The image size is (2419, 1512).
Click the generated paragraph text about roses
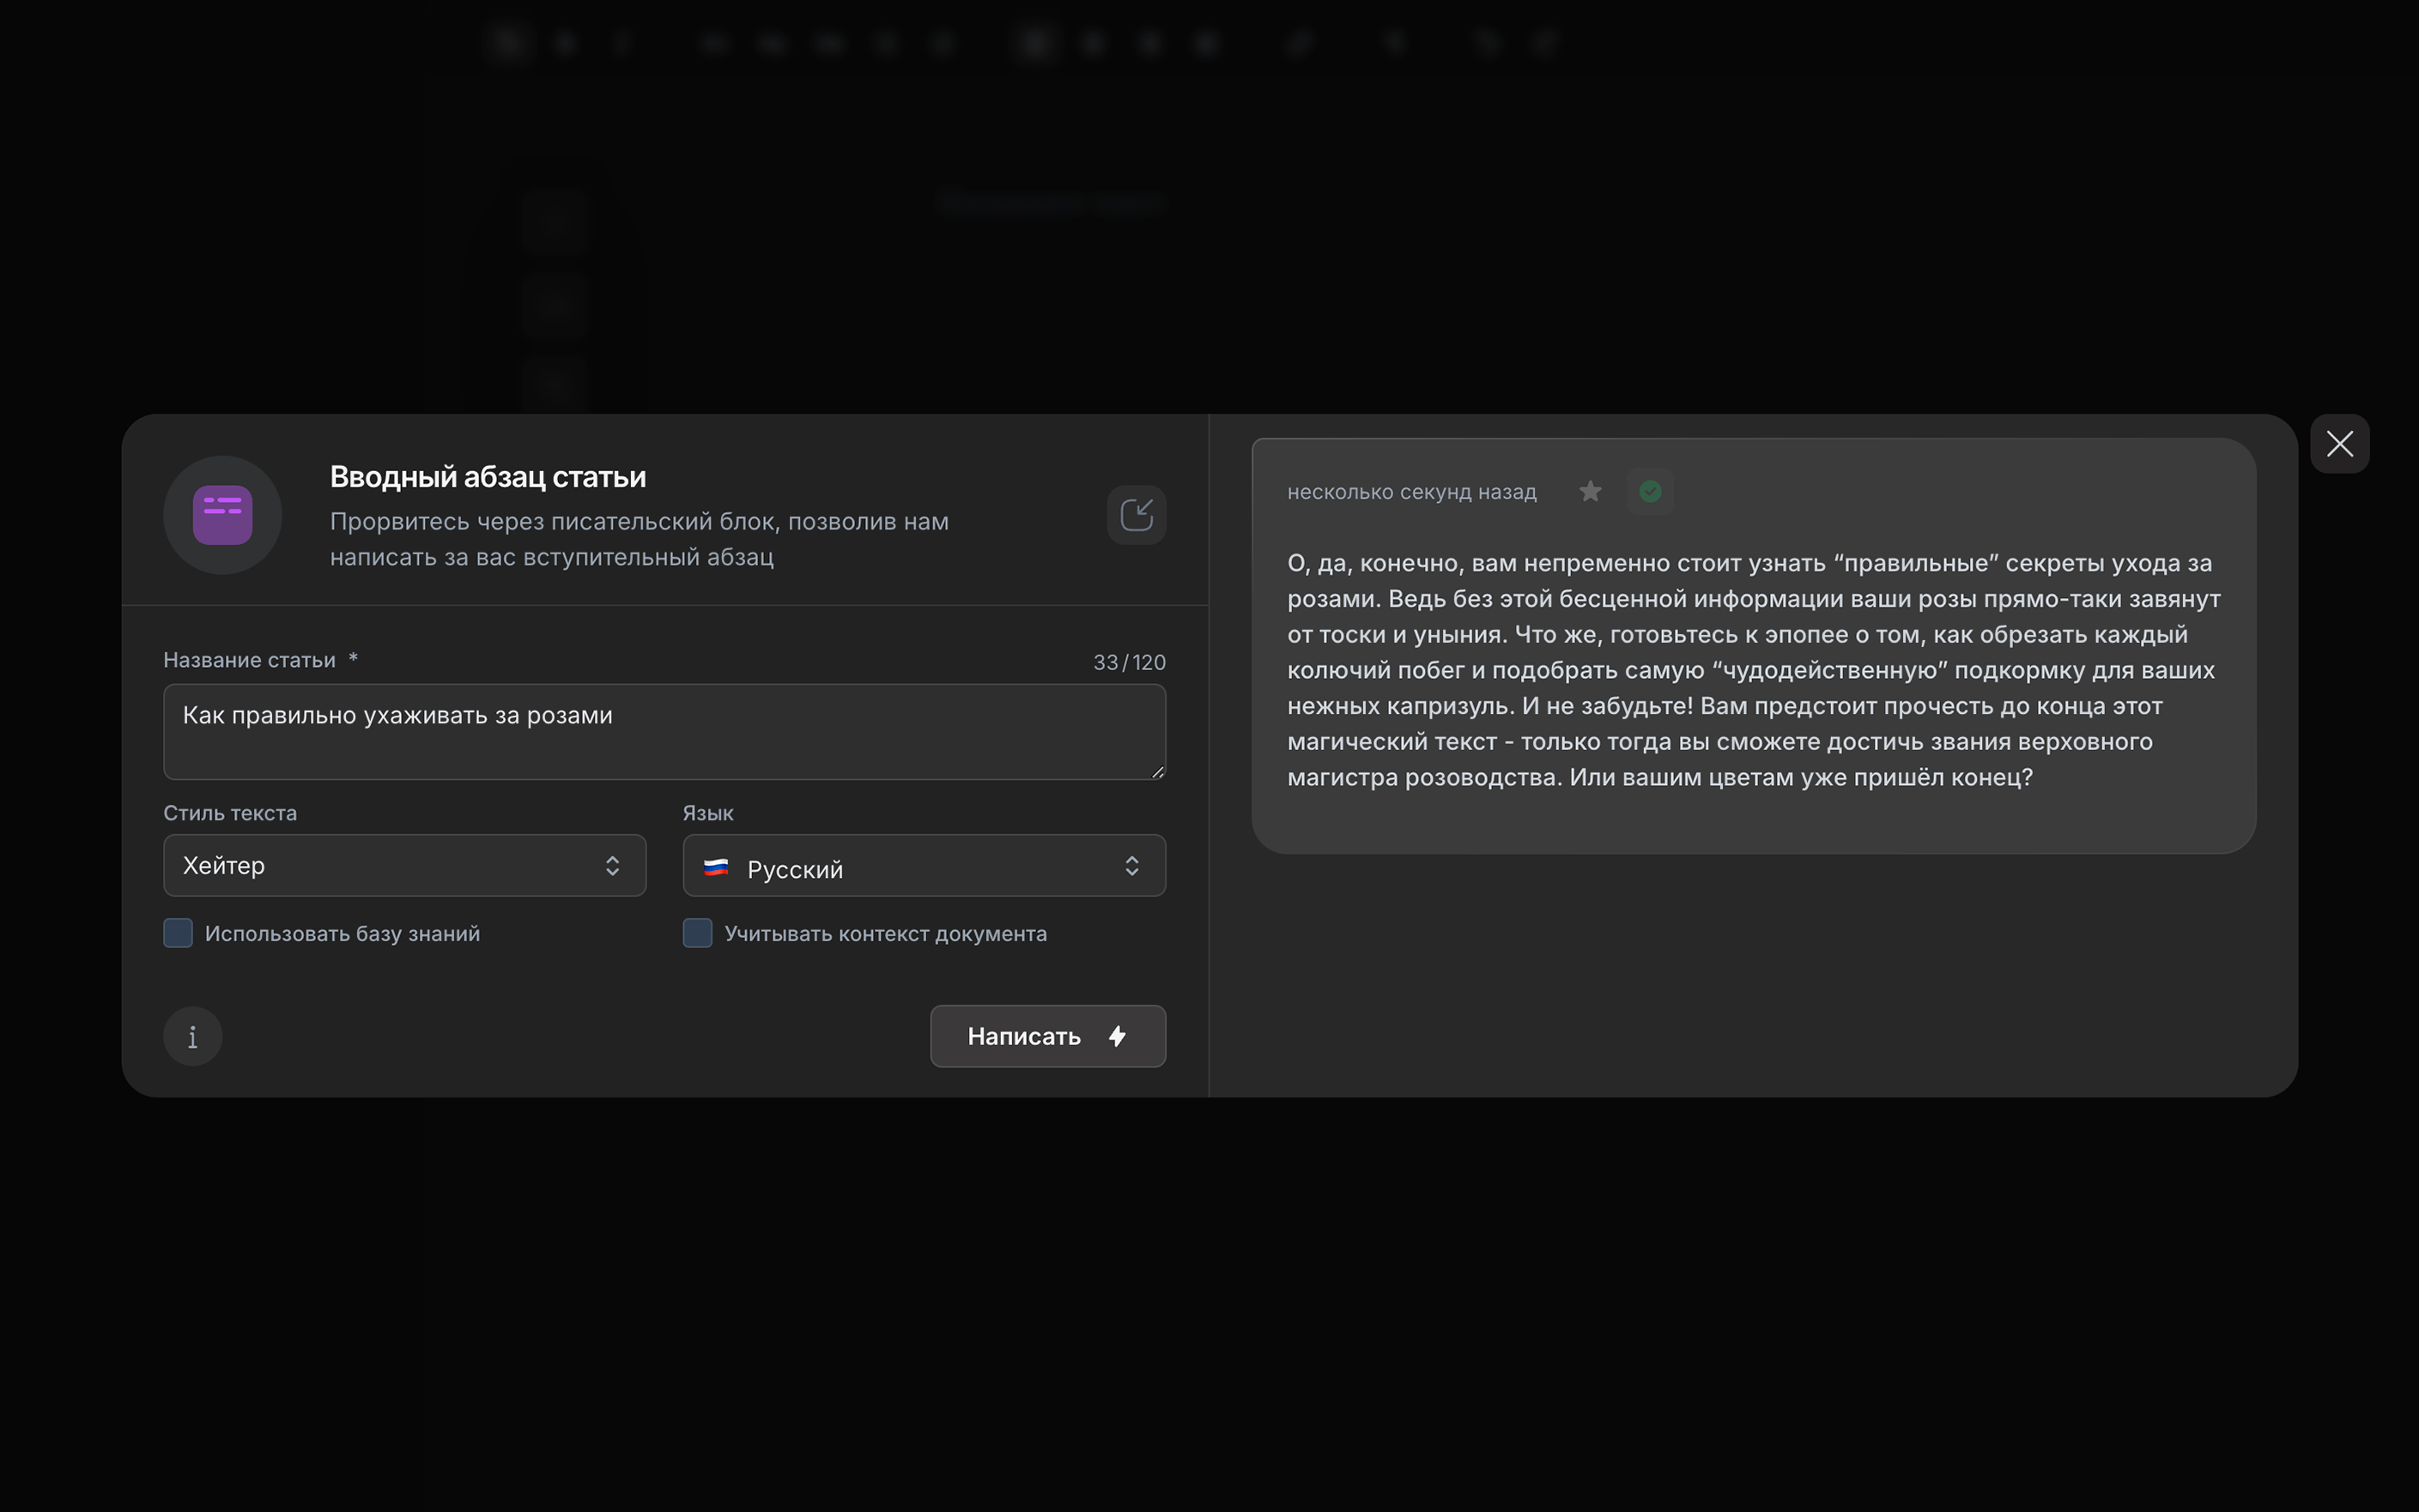tap(1754, 670)
